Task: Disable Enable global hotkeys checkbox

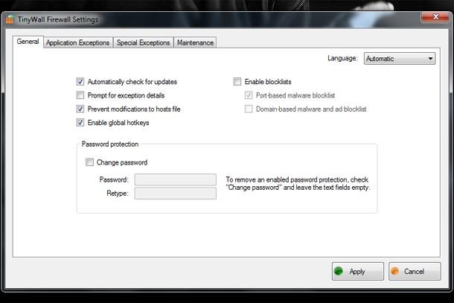Action: pyautogui.click(x=80, y=122)
